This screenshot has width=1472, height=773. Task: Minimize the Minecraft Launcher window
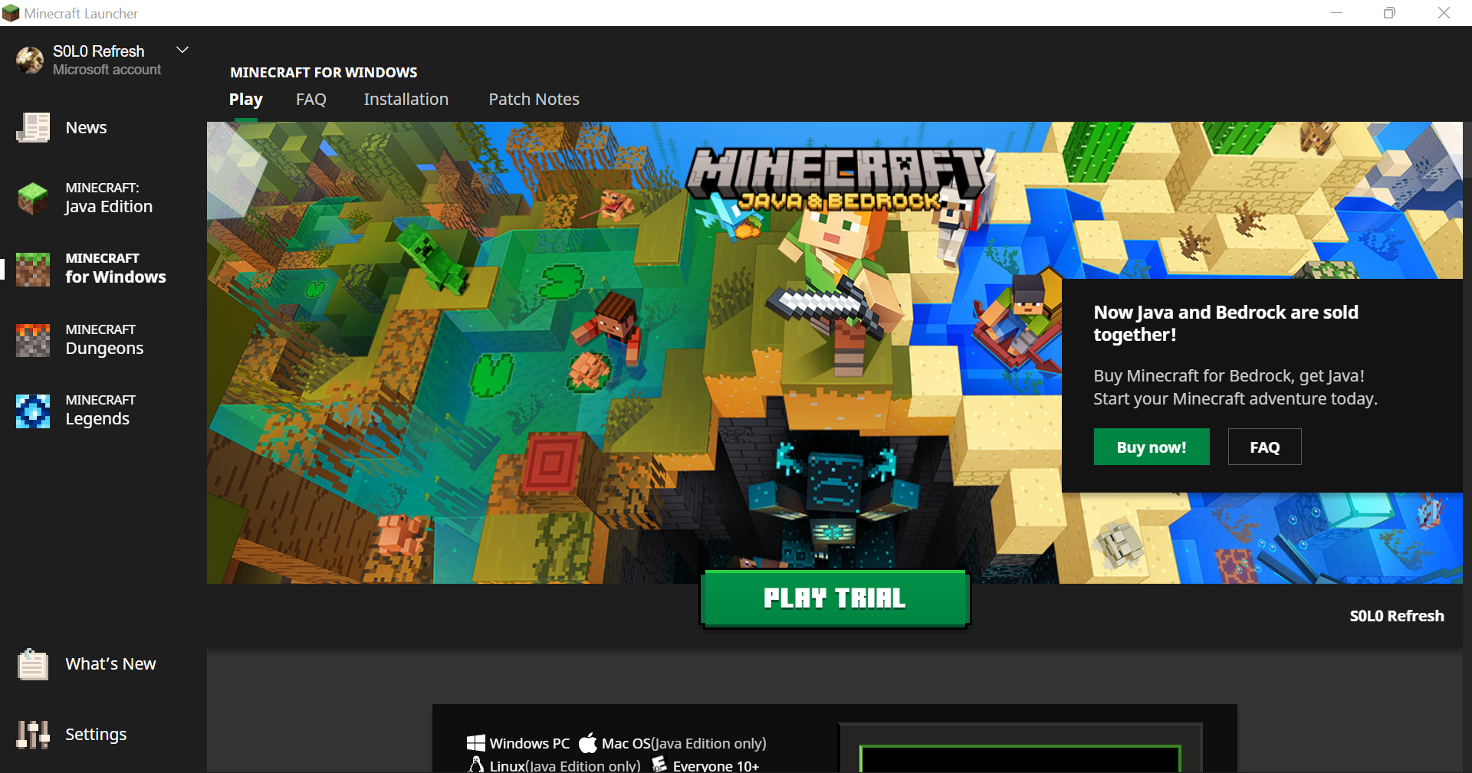pos(1336,13)
